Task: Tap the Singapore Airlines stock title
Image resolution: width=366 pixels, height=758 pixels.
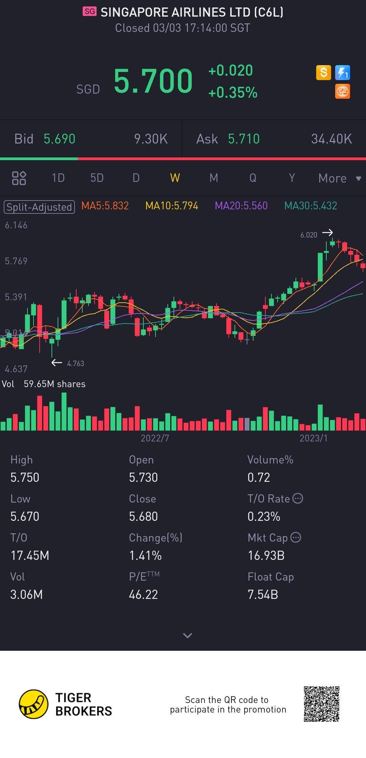Action: point(192,12)
